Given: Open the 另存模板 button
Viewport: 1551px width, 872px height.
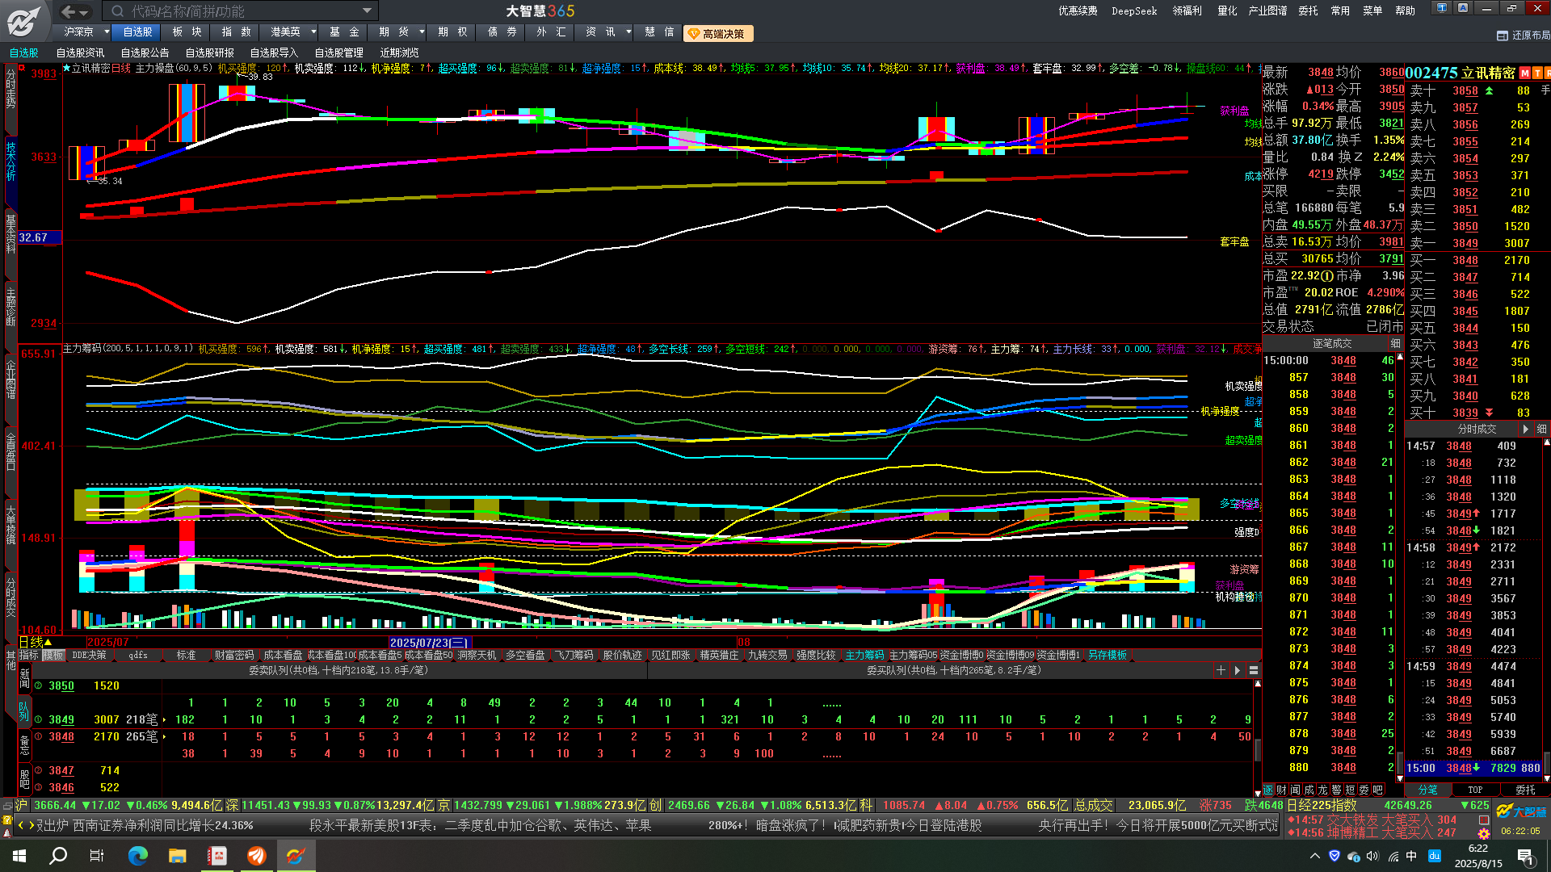Looking at the screenshot, I should (x=1107, y=656).
